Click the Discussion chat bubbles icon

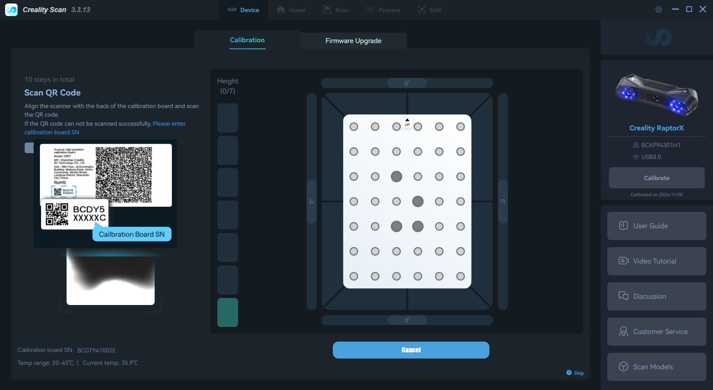(x=623, y=296)
